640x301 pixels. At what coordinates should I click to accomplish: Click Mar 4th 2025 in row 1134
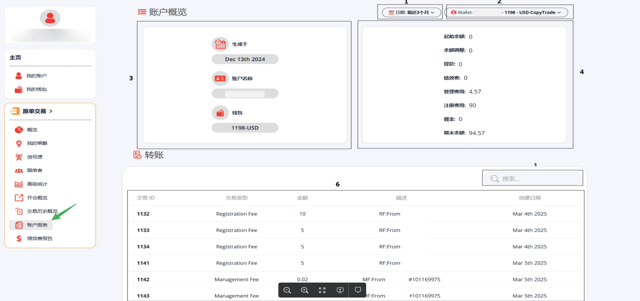(x=530, y=247)
